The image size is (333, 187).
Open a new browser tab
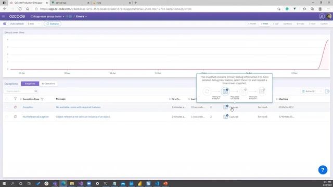click(x=135, y=3)
